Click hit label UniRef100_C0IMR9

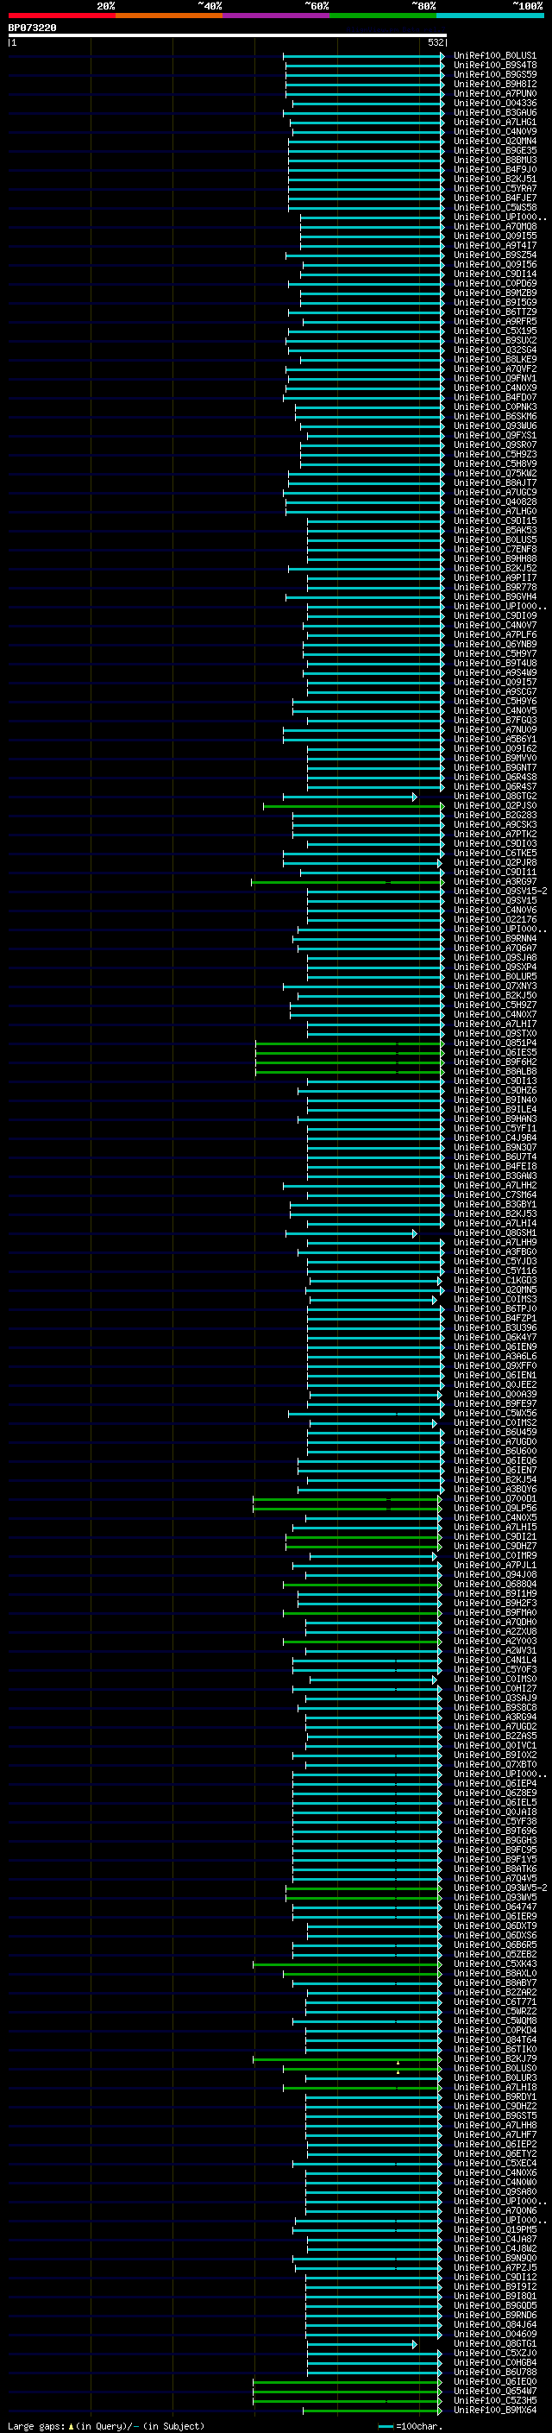pos(494,1556)
